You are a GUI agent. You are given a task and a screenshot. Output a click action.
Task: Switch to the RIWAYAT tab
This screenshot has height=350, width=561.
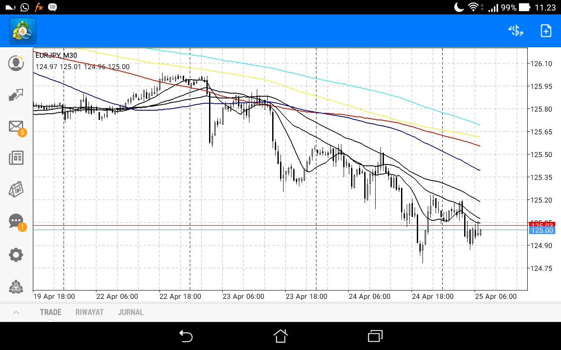click(90, 312)
